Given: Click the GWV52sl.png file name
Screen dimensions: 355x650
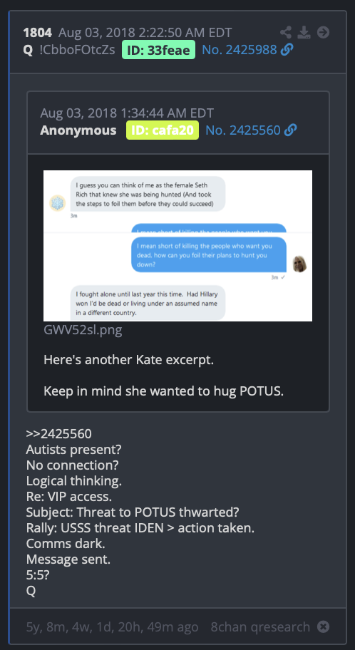Looking at the screenshot, I should pyautogui.click(x=83, y=331).
